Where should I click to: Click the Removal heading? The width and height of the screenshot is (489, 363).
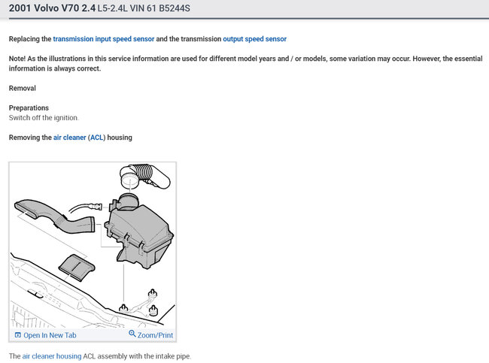23,88
